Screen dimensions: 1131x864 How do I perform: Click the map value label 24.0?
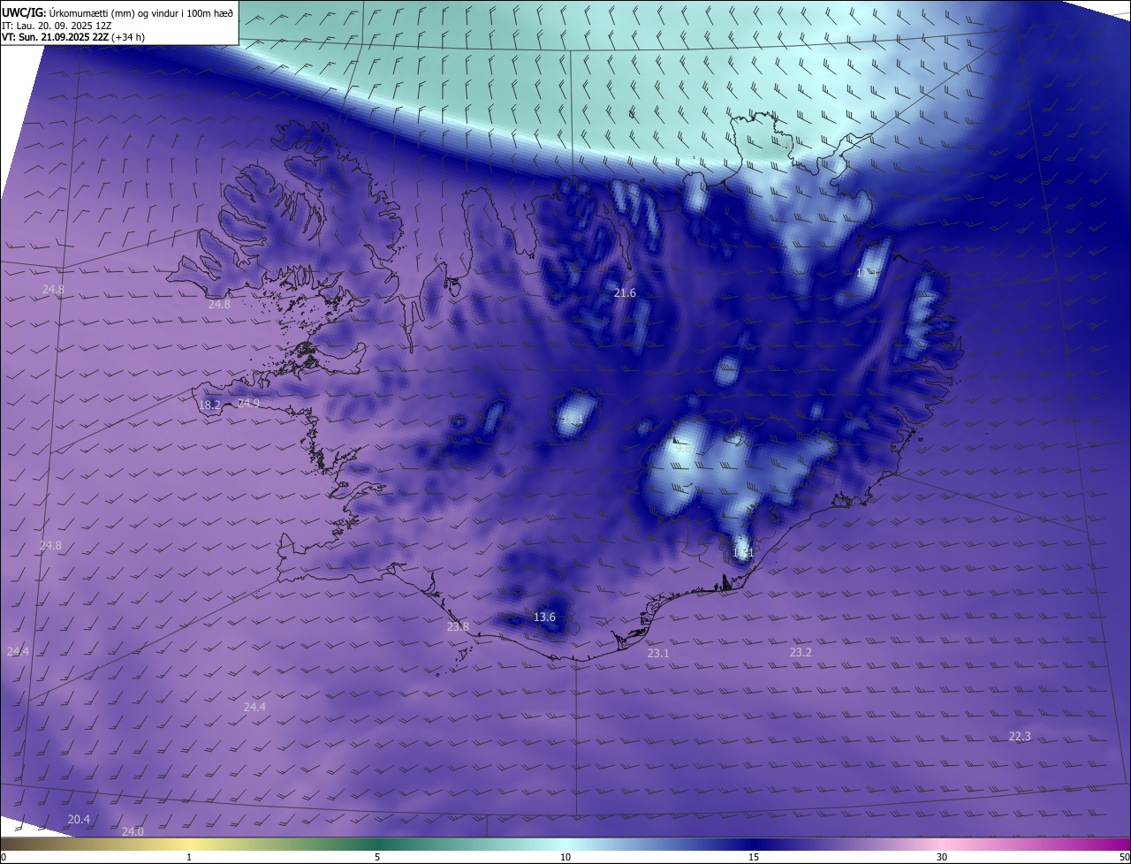click(133, 831)
